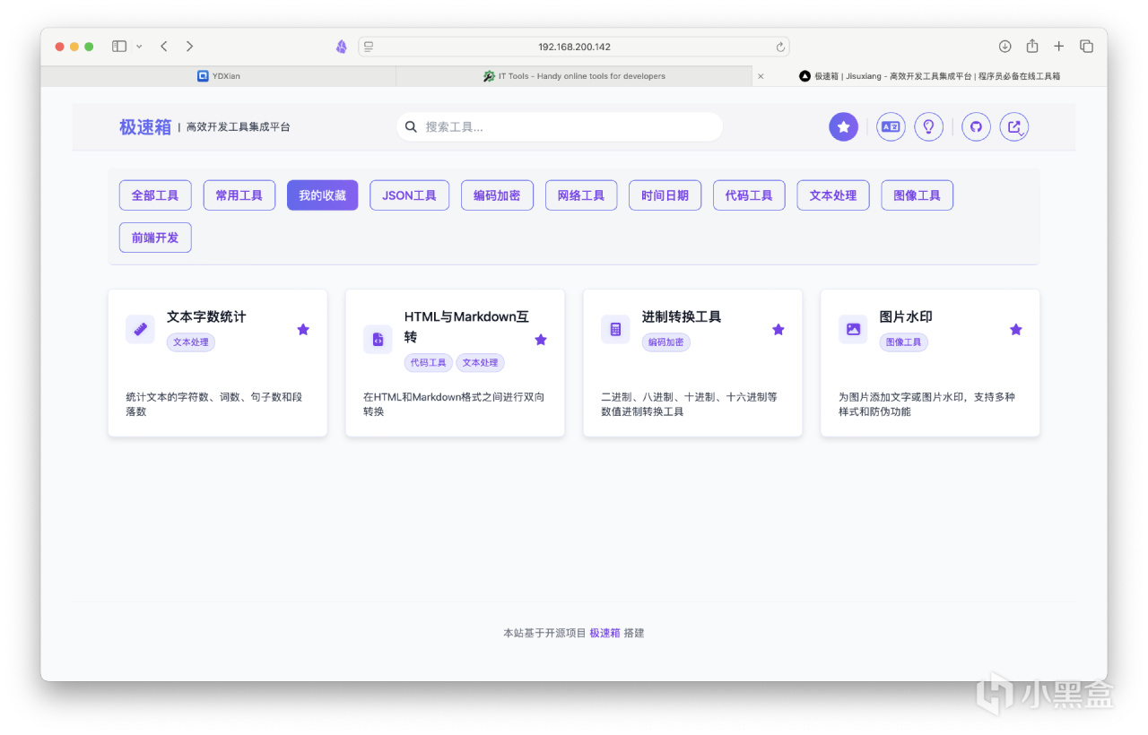This screenshot has height=735, width=1148.
Task: Switch to the IT Tools tab
Action: 574,76
